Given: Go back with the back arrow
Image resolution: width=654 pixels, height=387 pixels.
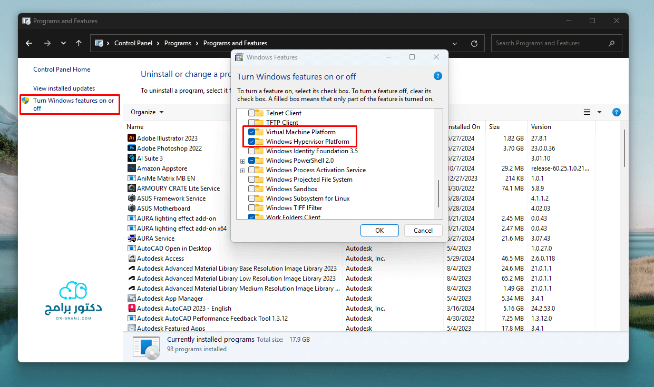Looking at the screenshot, I should [x=29, y=43].
